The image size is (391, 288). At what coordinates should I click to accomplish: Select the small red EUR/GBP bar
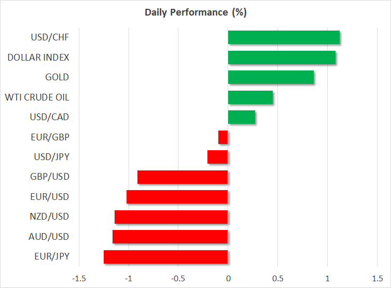(223, 137)
